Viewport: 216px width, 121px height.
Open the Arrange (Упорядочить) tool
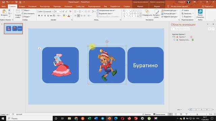[147, 13]
